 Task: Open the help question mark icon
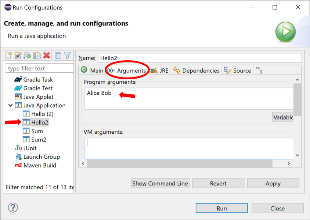[13, 208]
